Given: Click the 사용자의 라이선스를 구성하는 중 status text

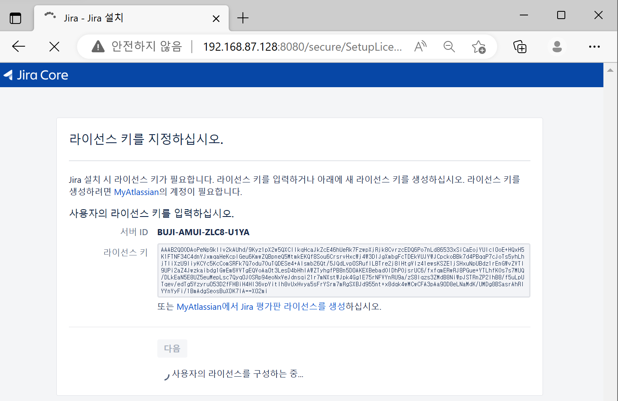Looking at the screenshot, I should (x=238, y=374).
